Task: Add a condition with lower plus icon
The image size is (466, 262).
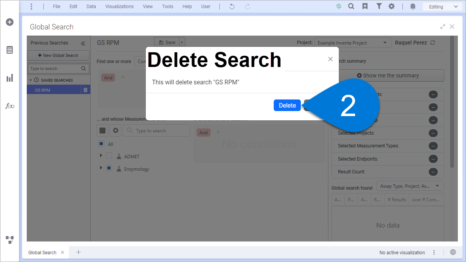Action: click(x=218, y=132)
